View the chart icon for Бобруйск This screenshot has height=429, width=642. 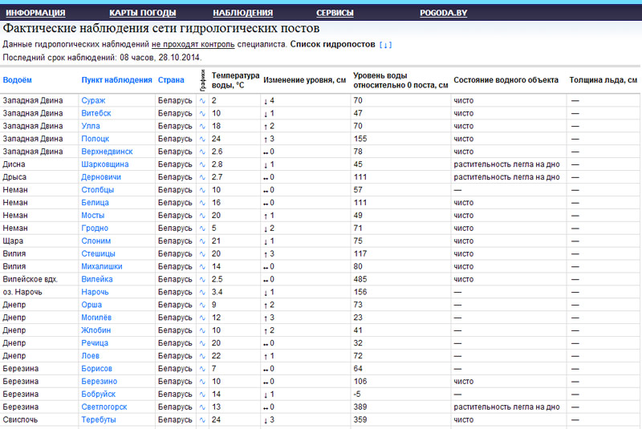tap(202, 395)
